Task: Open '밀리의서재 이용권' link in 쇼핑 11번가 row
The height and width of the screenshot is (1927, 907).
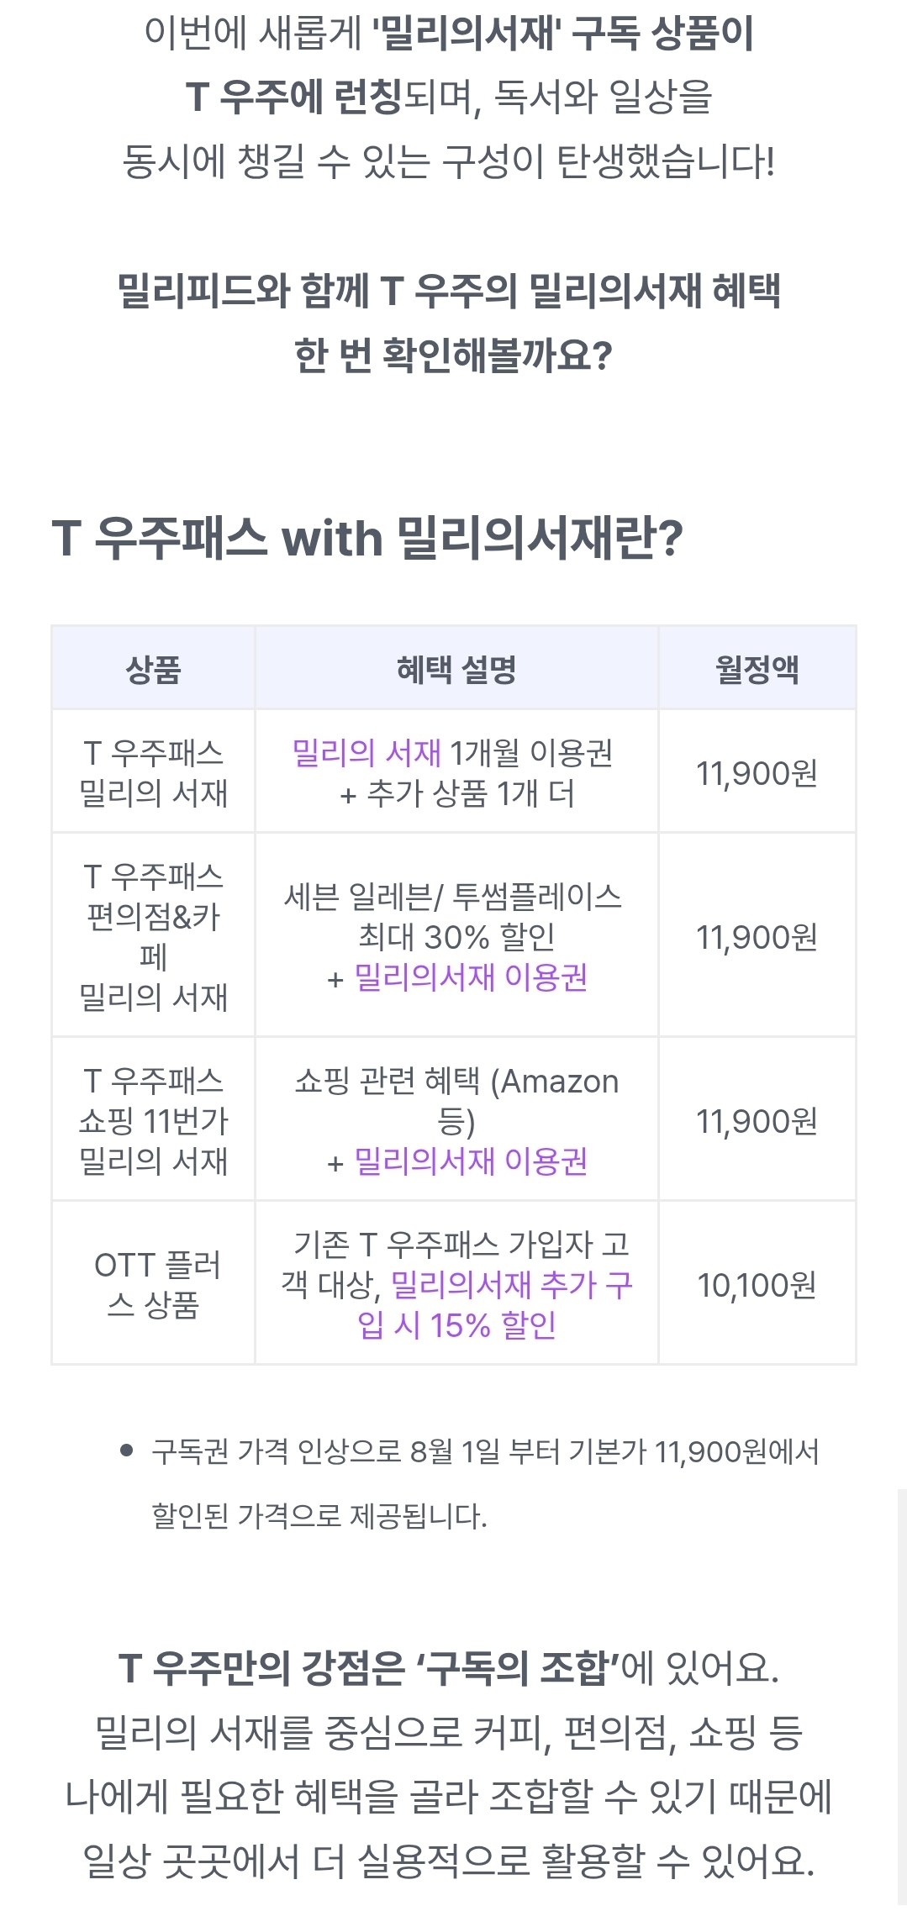Action: 471,1161
